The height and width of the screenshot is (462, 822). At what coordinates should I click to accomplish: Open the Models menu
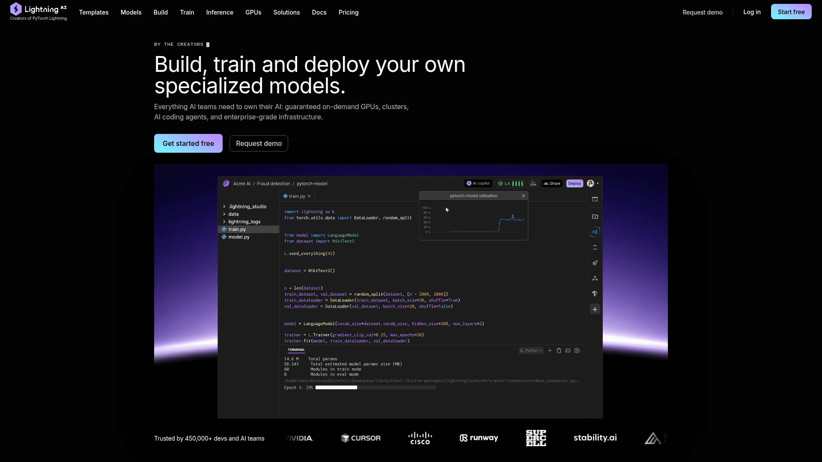coord(131,12)
